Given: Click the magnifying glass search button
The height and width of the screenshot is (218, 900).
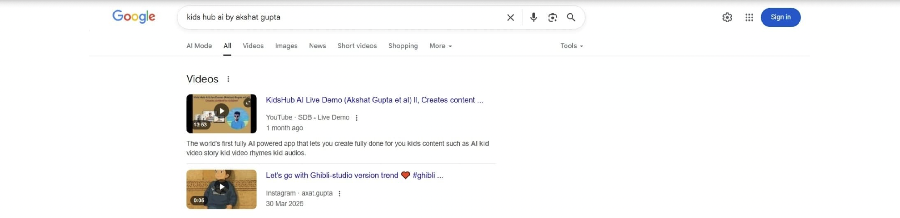Looking at the screenshot, I should [x=571, y=17].
